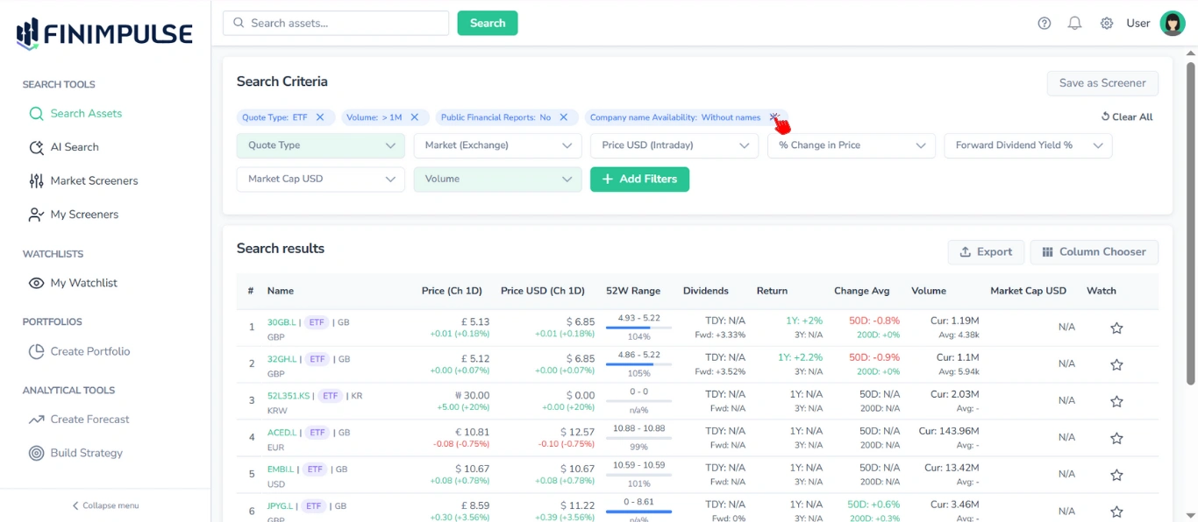
Task: Click Save as Screener button
Action: (x=1102, y=83)
